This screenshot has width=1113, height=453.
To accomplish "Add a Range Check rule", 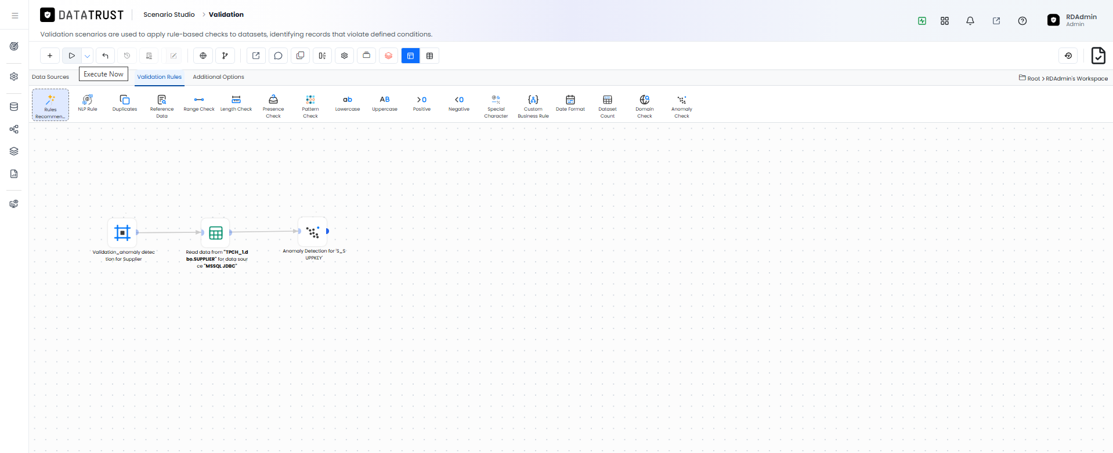I will pyautogui.click(x=199, y=103).
